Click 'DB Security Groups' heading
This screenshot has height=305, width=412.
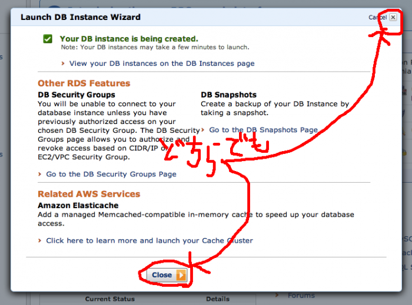click(77, 95)
